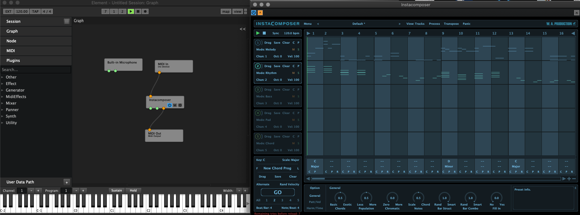Solo track 2 Rhythm with S

[298, 73]
